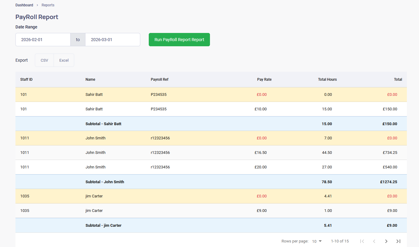Go to the next page of results
Image resolution: width=419 pixels, height=247 pixels.
point(386,241)
